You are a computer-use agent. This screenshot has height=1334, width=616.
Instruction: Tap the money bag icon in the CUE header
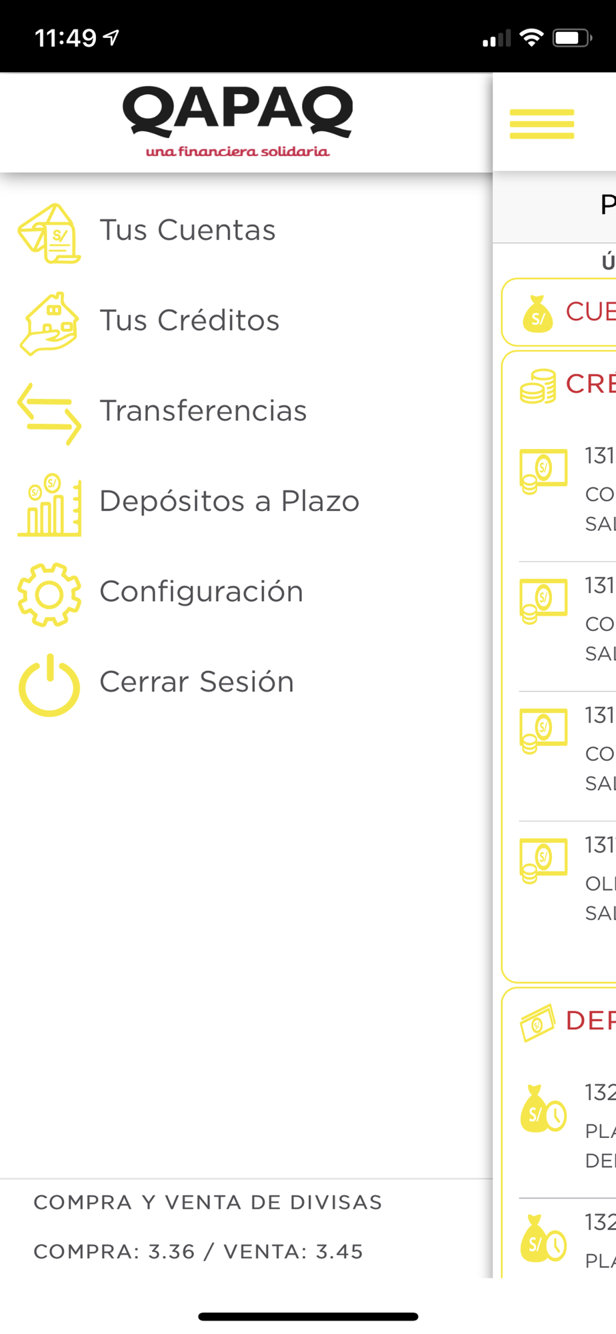click(538, 313)
